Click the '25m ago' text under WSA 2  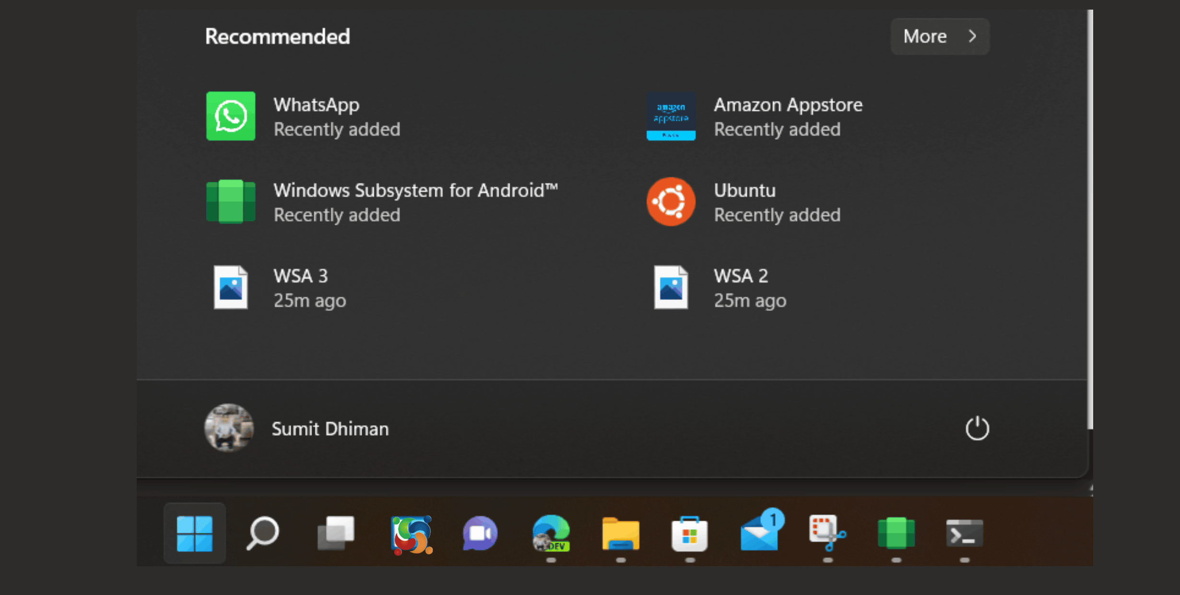click(750, 301)
